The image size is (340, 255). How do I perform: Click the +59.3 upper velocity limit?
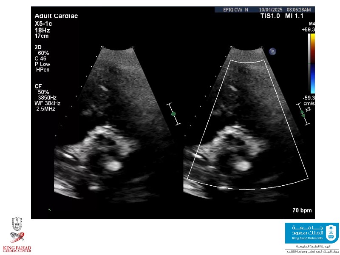click(x=308, y=30)
